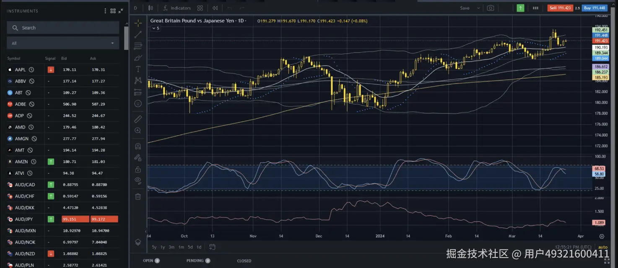Image resolution: width=618 pixels, height=268 pixels.
Task: Click the Sell 191.423 button
Action: (560, 8)
